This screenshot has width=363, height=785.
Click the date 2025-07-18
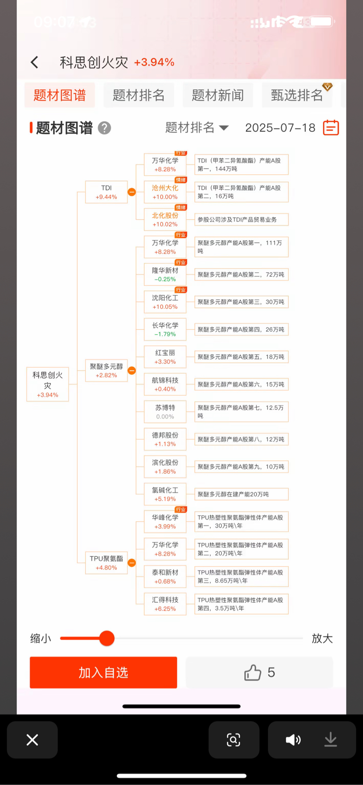coord(280,128)
